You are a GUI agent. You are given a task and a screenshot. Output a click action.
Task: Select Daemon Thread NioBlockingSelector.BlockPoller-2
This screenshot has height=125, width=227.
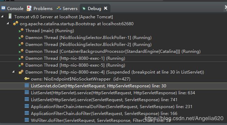click(88, 44)
